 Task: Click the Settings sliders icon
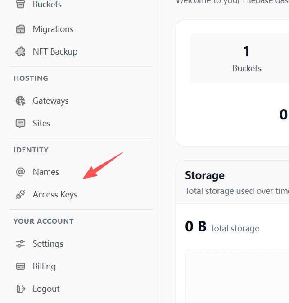click(x=20, y=243)
